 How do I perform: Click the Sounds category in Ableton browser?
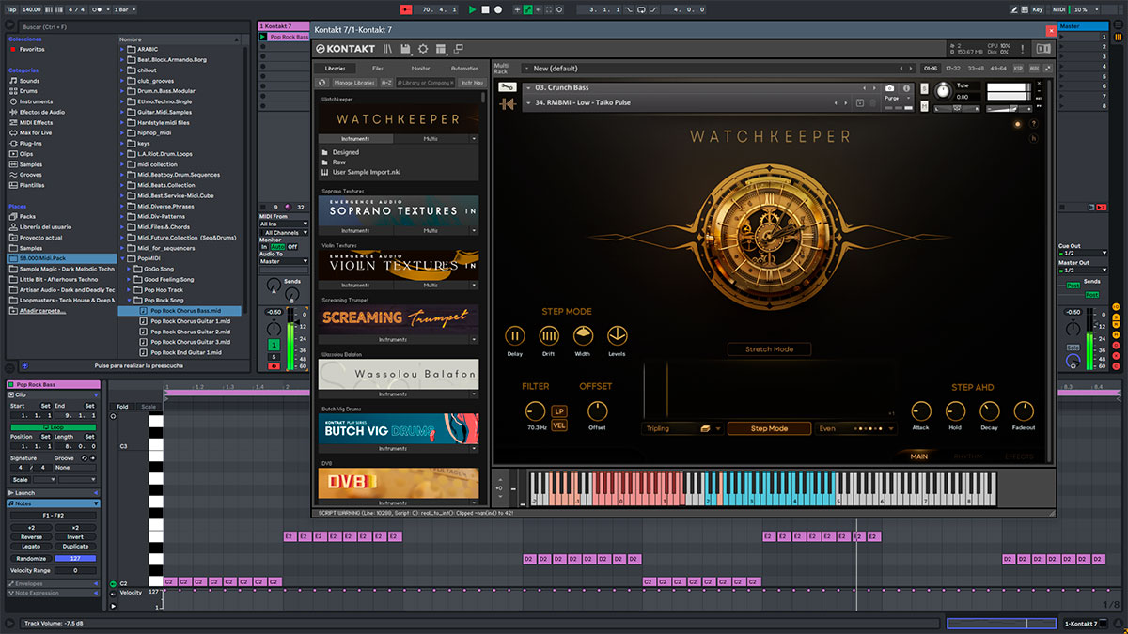(29, 81)
